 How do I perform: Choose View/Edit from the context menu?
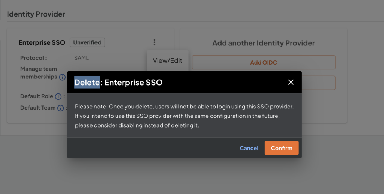click(x=168, y=60)
